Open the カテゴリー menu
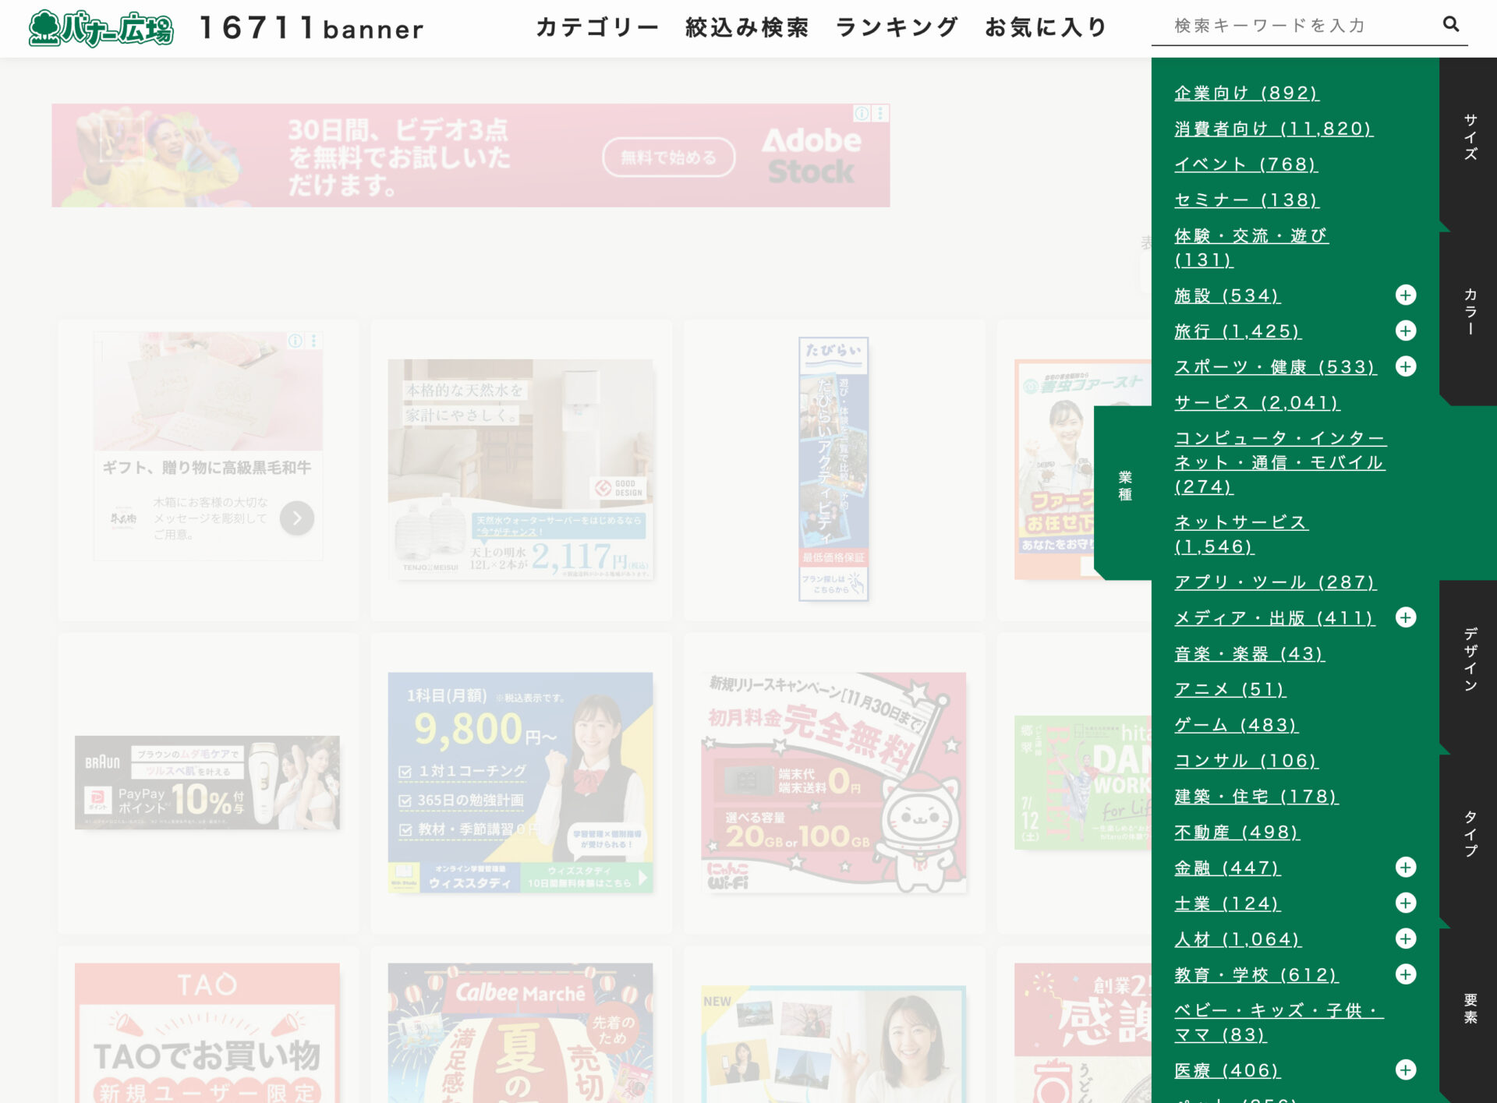 pos(597,27)
